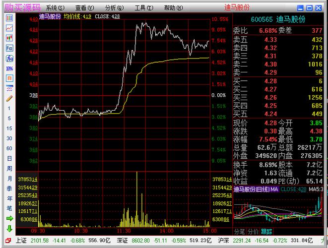The image size is (328, 248).
Task: Click the 卖一 price 4.29
Action: (270, 72)
